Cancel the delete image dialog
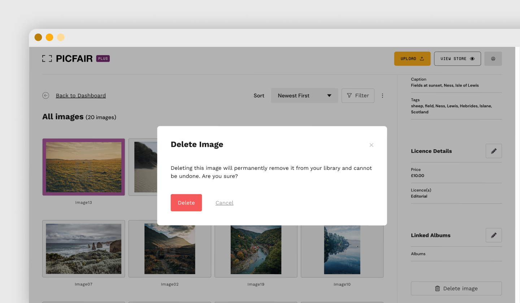Image resolution: width=520 pixels, height=303 pixels. [224, 203]
